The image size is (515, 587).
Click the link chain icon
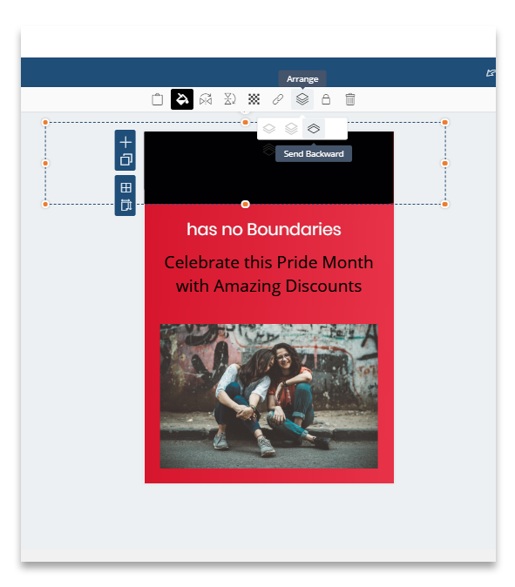(x=278, y=99)
